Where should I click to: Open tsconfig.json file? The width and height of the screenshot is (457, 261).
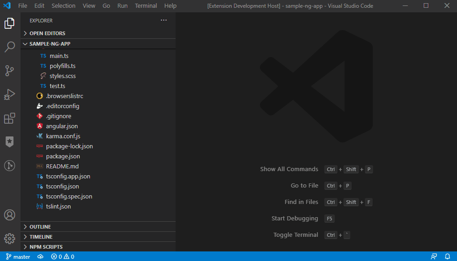[98, 186]
